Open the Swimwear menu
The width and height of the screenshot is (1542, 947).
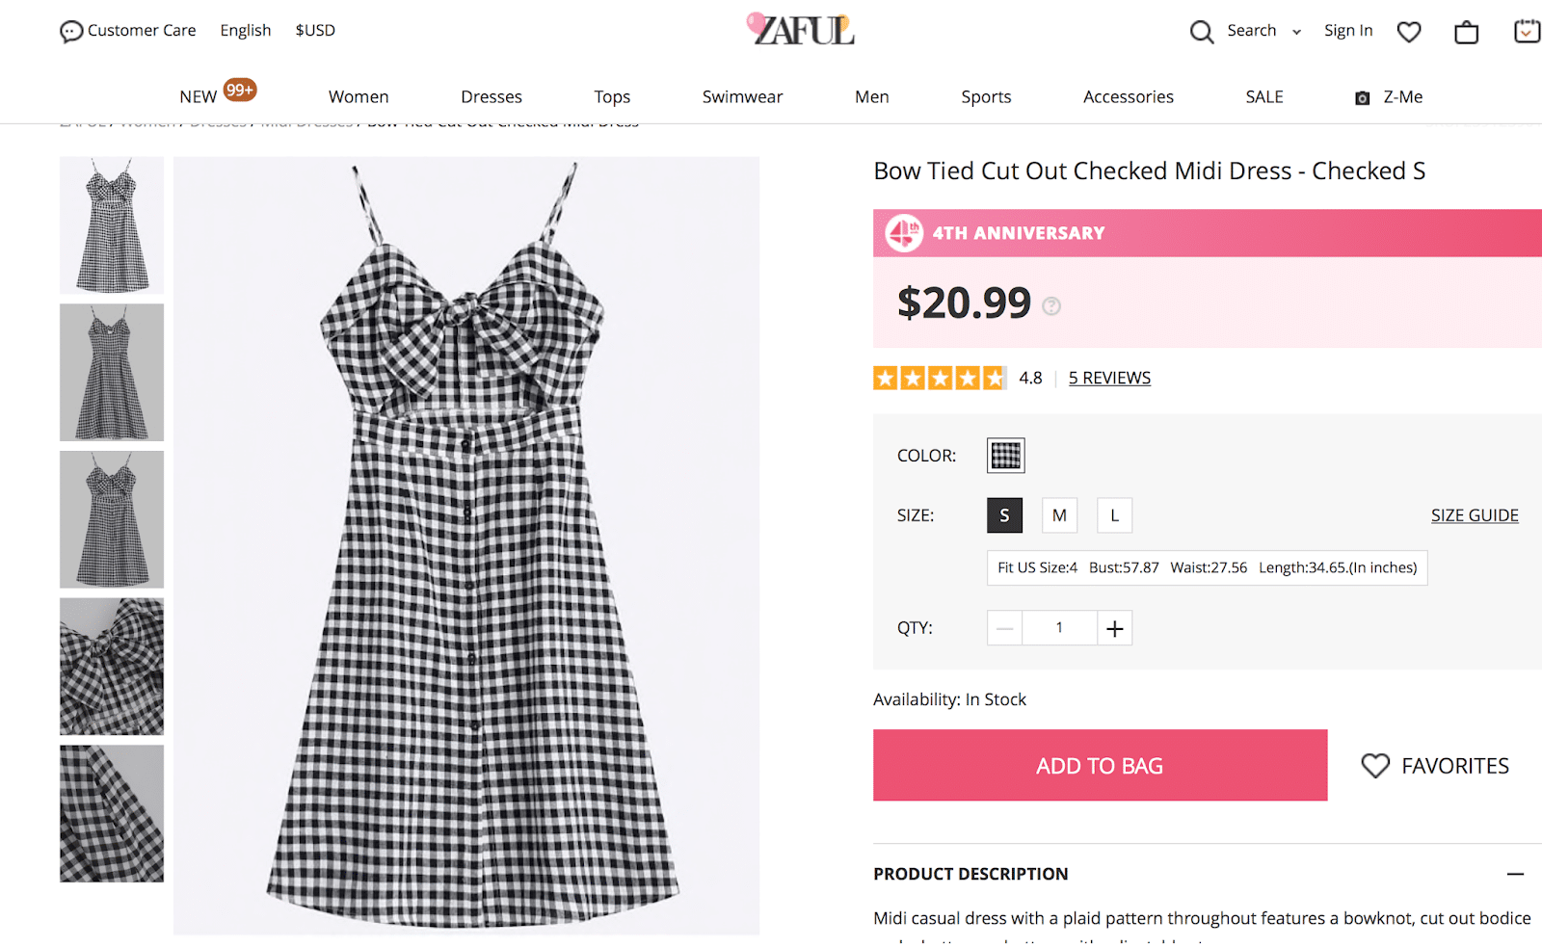click(742, 97)
